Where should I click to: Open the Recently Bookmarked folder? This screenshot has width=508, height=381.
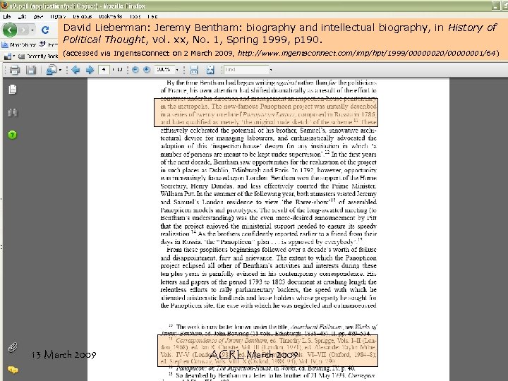(x=38, y=56)
